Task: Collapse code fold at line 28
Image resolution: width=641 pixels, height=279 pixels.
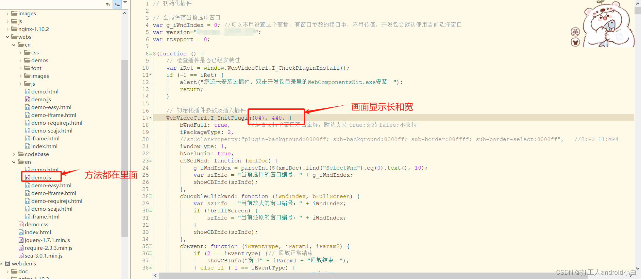Action: (150, 196)
